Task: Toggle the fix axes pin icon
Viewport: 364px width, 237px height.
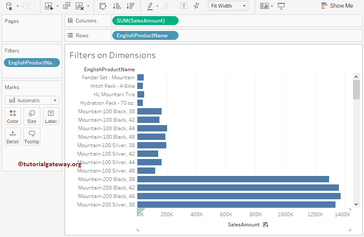Action: [x=196, y=6]
